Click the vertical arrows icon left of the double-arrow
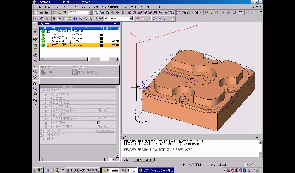This screenshot has width=295, height=173. (235, 12)
